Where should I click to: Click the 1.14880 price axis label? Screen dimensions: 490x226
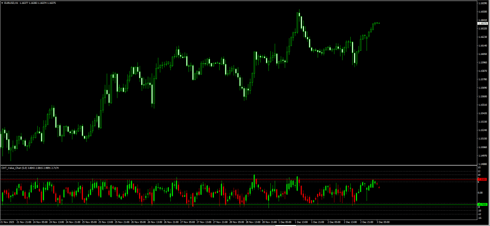(483, 163)
